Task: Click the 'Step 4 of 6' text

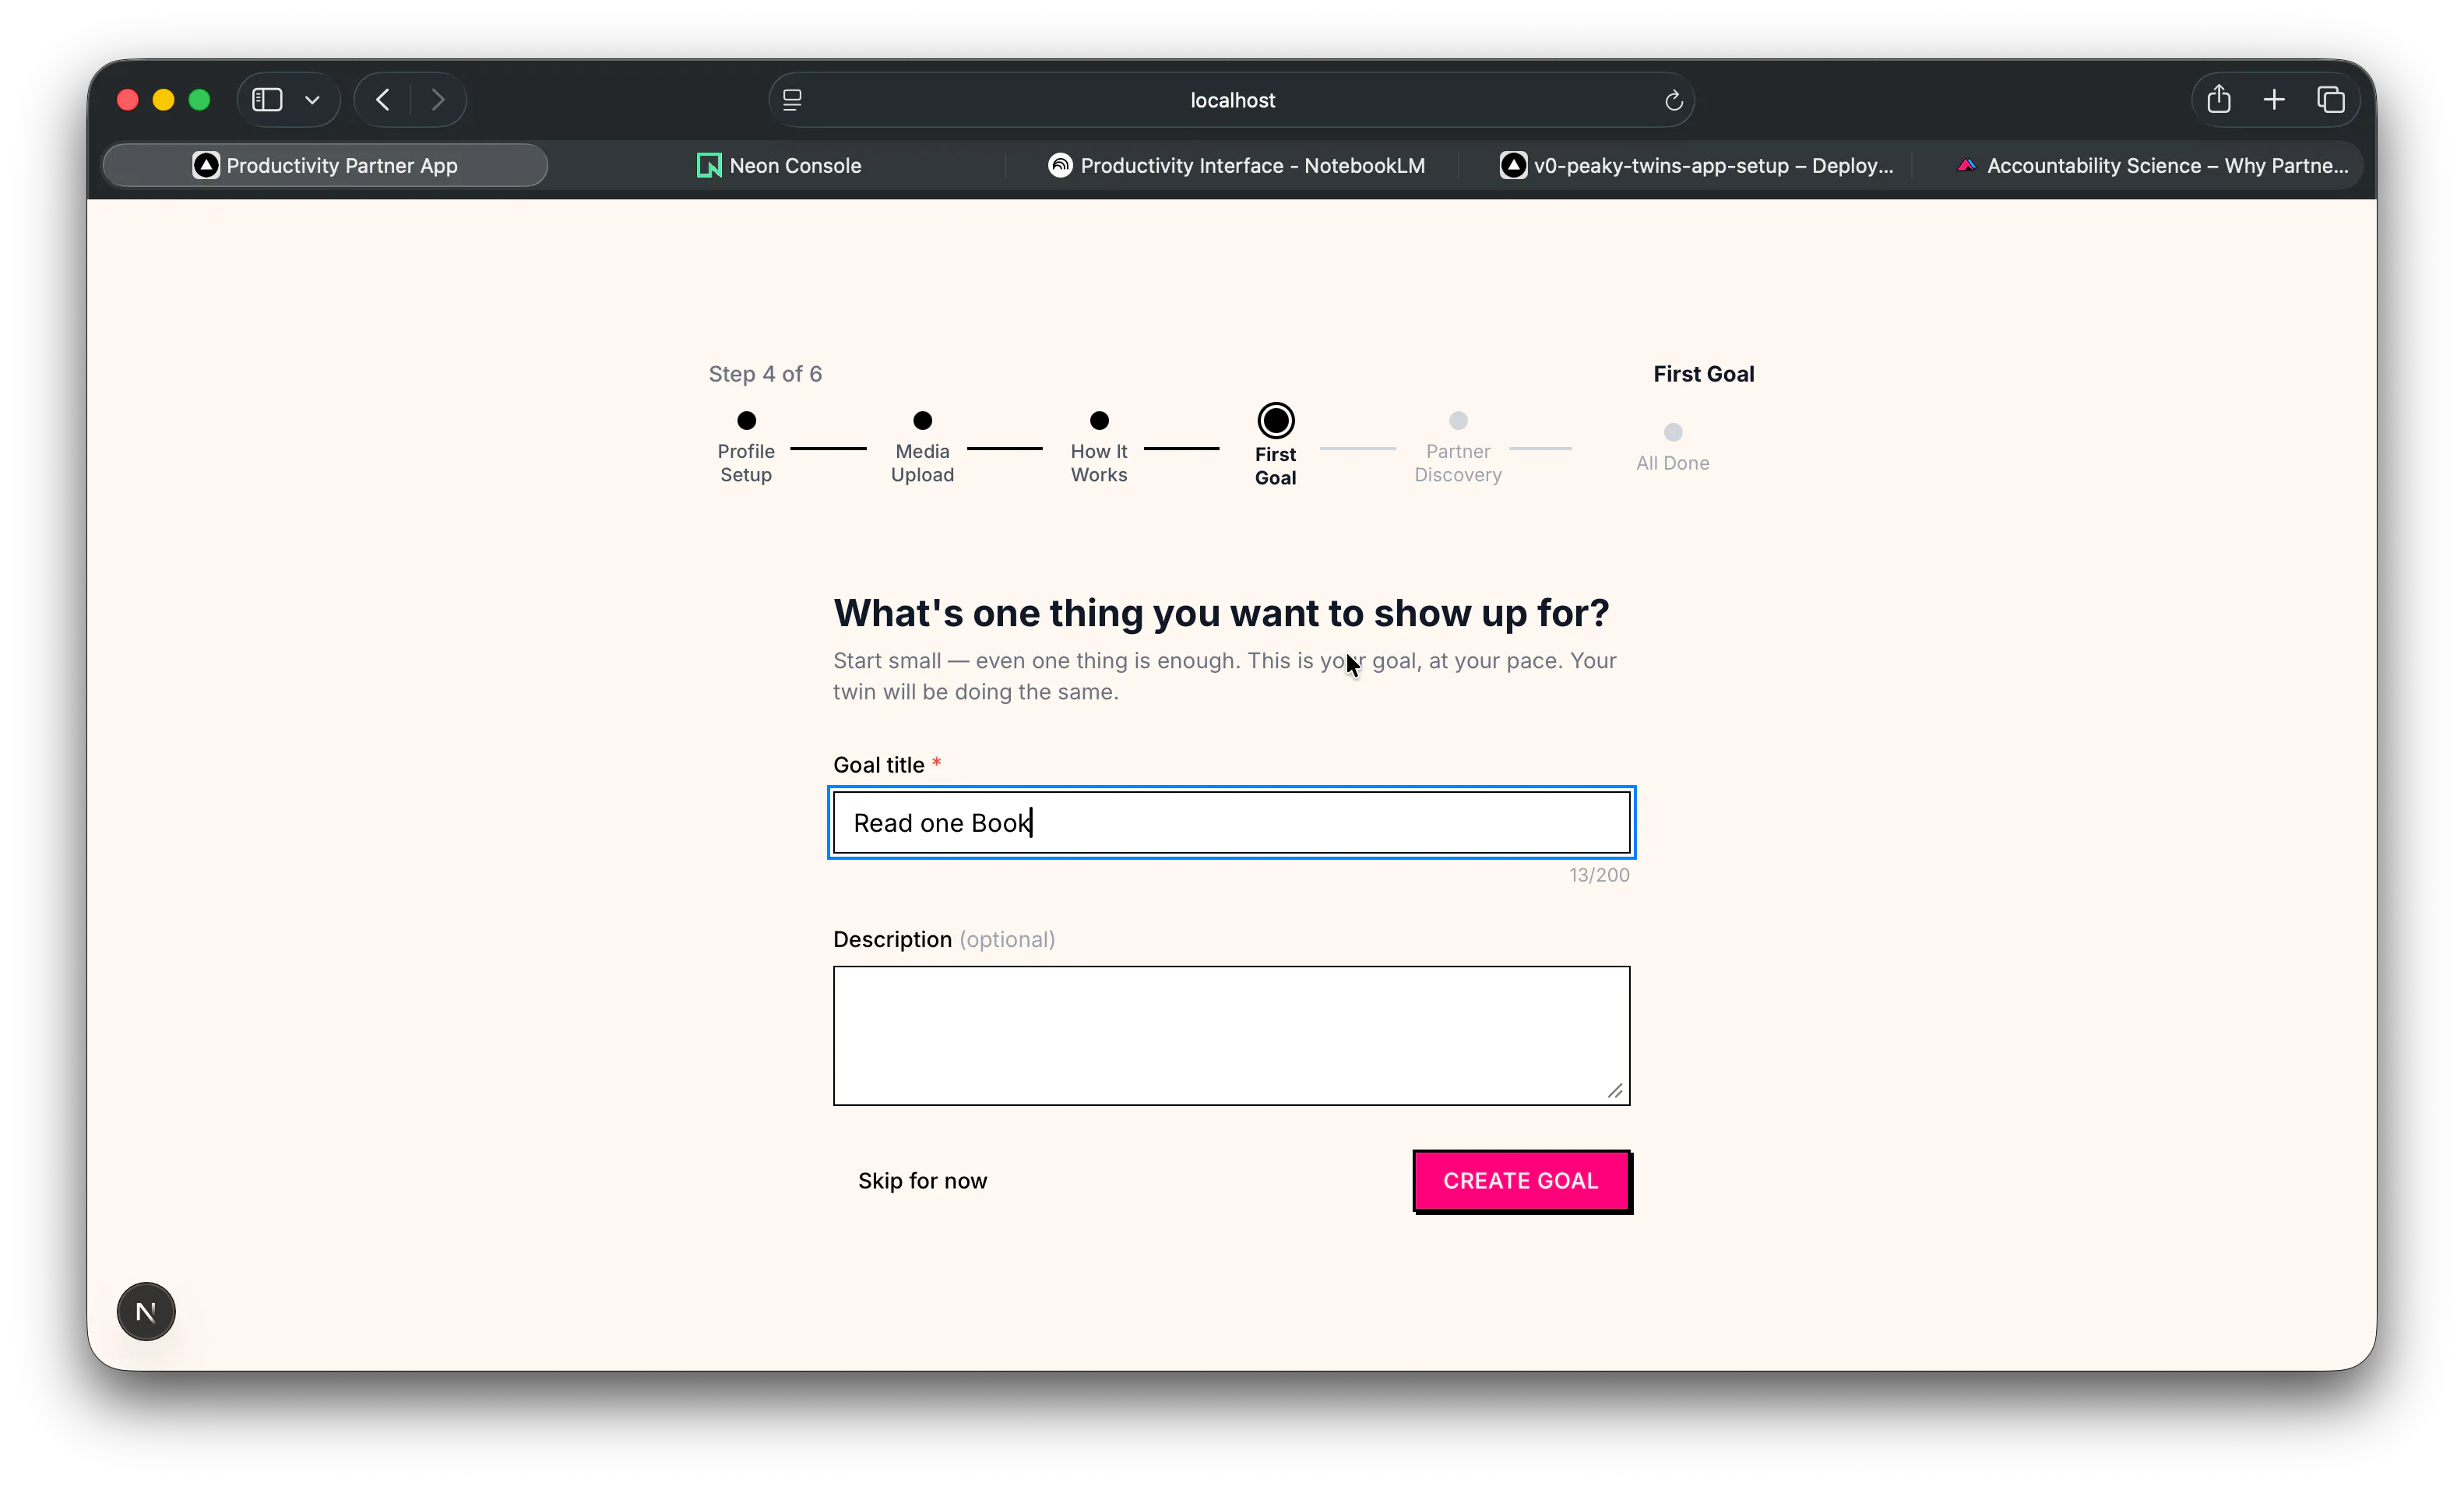Action: [x=765, y=374]
